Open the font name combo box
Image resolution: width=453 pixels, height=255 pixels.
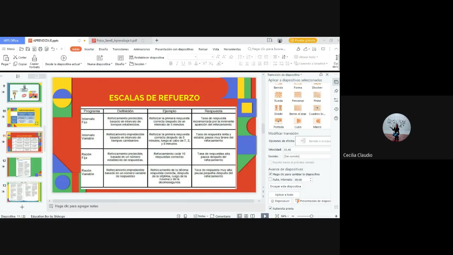point(182,57)
